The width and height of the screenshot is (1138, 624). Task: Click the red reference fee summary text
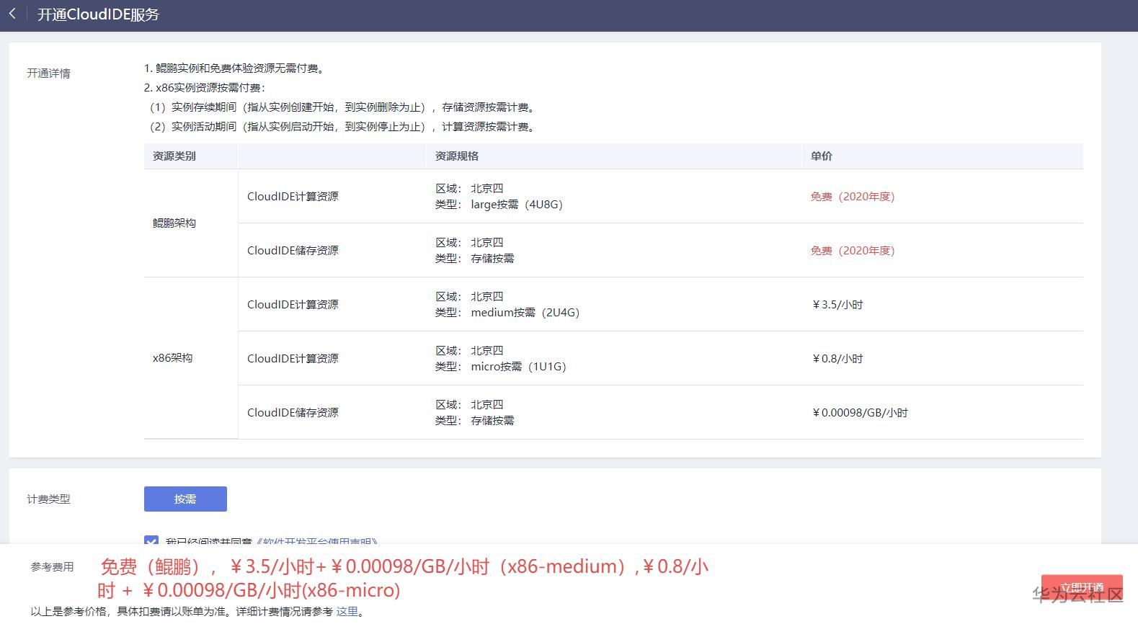pyautogui.click(x=404, y=578)
